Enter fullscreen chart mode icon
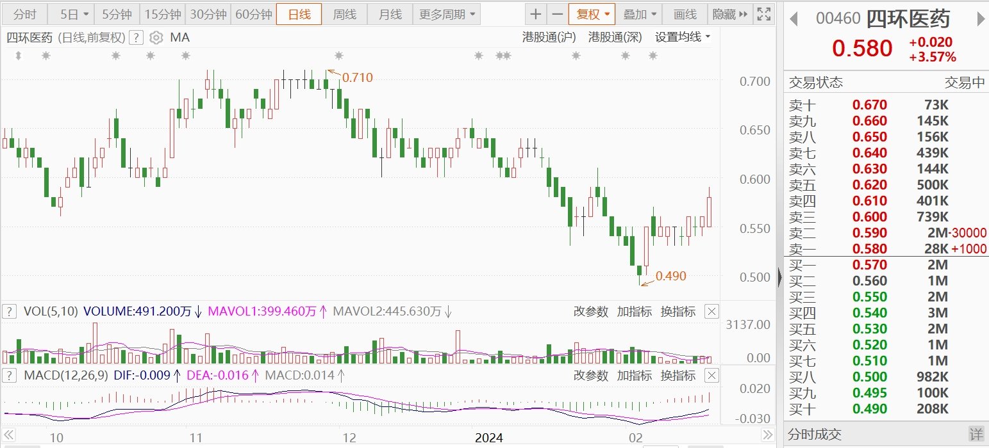989x448 pixels. pyautogui.click(x=763, y=14)
